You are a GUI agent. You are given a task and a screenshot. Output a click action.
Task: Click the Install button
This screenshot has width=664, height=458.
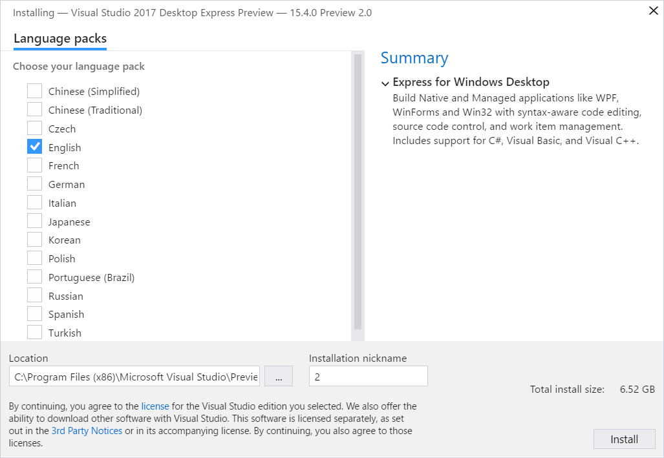[624, 439]
